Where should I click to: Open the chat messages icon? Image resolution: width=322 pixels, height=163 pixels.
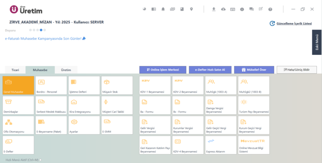click(x=251, y=9)
